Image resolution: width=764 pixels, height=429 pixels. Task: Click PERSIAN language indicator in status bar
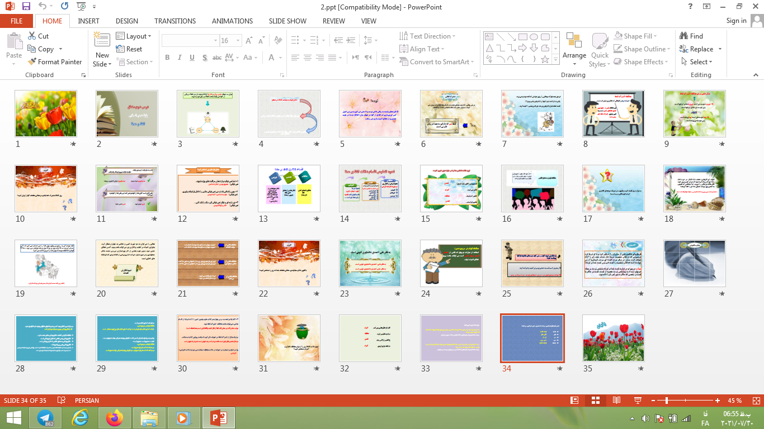87,401
